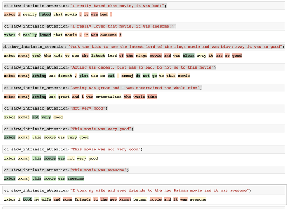This screenshot has height=209, width=288.
Task: Select the green highlighted "took" token after "xxbos i"
Action: click(27, 199)
